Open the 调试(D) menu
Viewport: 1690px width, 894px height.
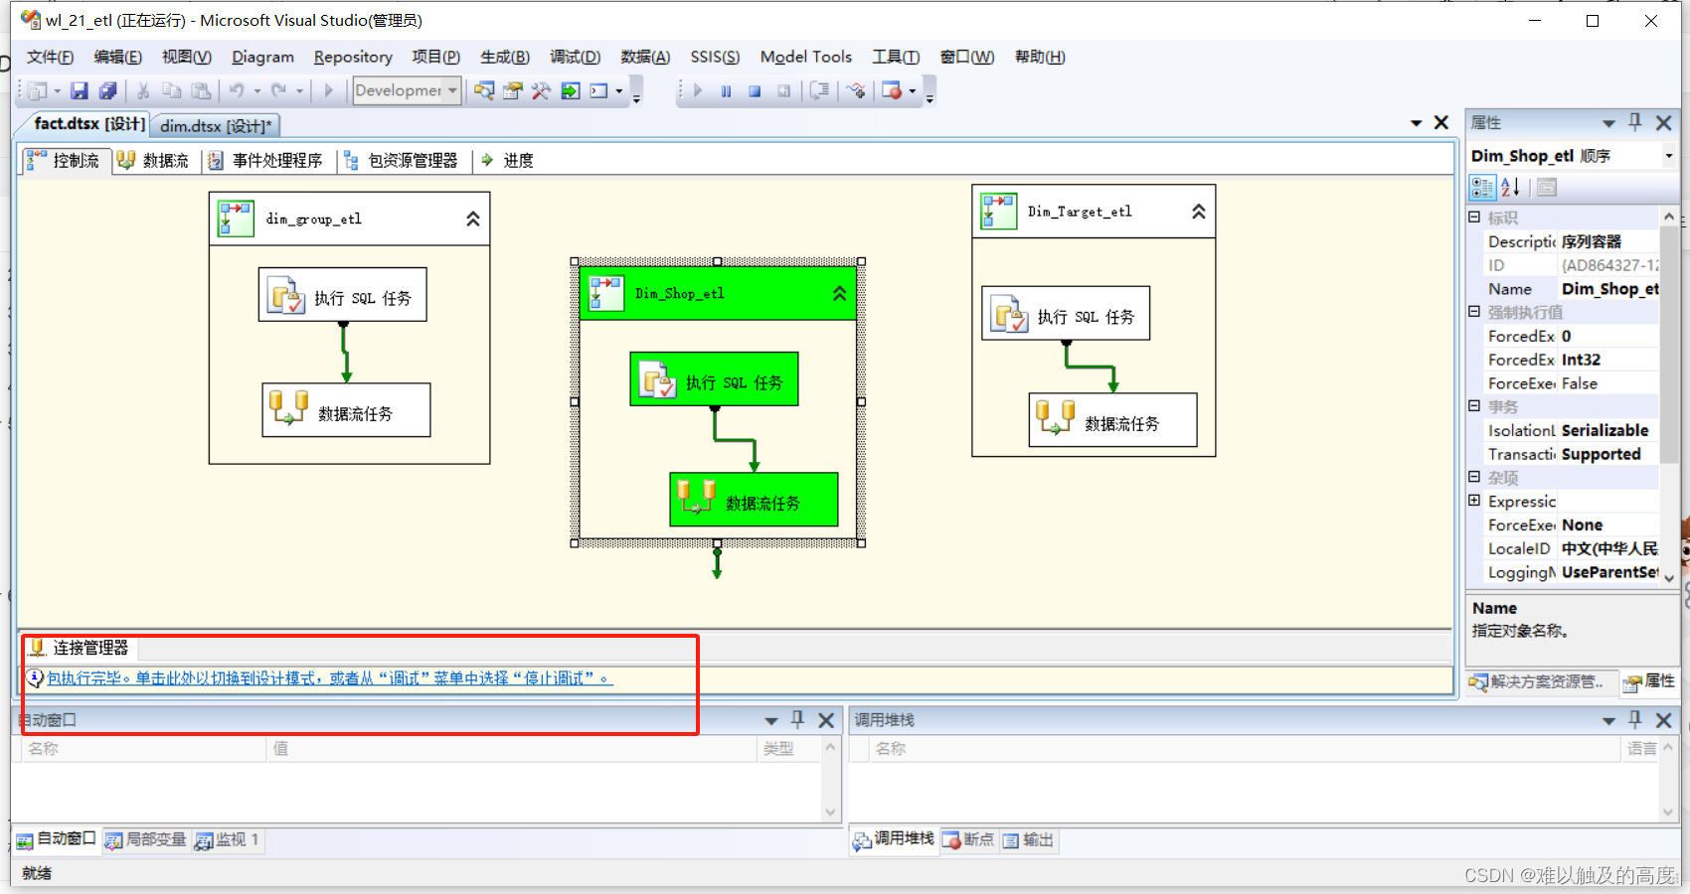[575, 57]
